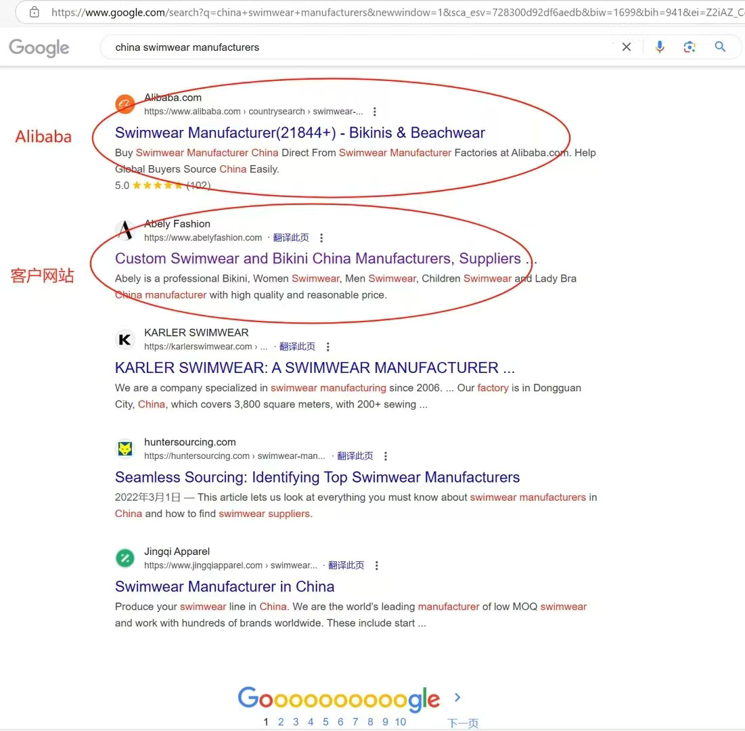The image size is (745, 731).
Task: Translate the KARLER SWIMWEAR page
Action: (x=297, y=347)
